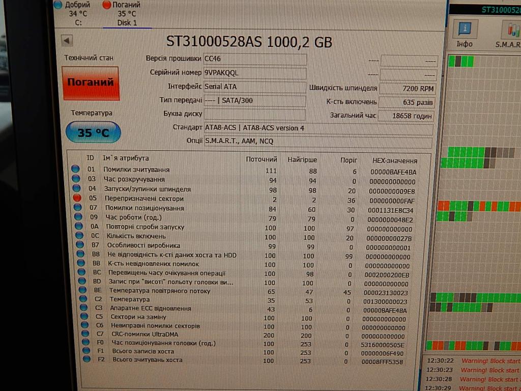521x391 pixels.
Task: Click the red Поганий disk status circle
Action: [106, 5]
